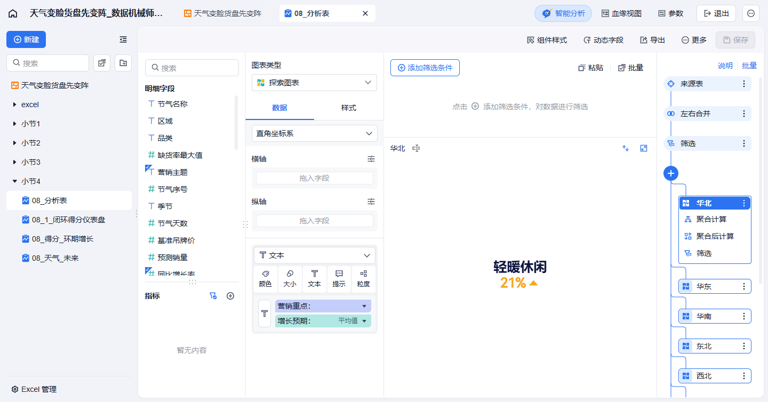The image size is (768, 402).
Task: Click the sparkle icon above the chart
Action: [626, 148]
